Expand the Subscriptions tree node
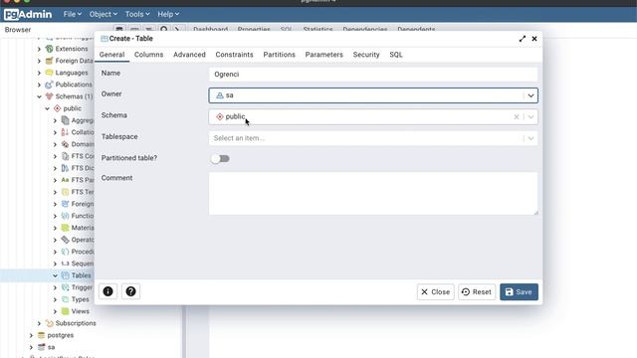 click(x=39, y=323)
